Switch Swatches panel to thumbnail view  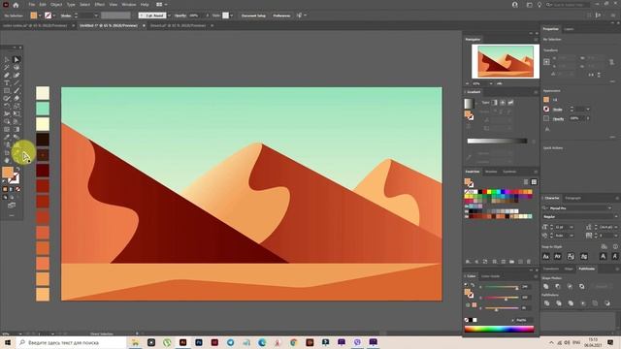coord(534,182)
